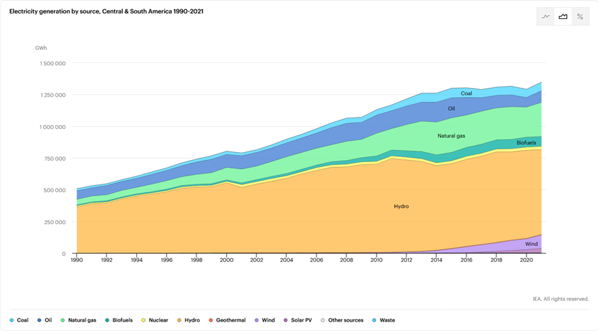
Task: Switch to the line chart view
Action: (x=545, y=17)
